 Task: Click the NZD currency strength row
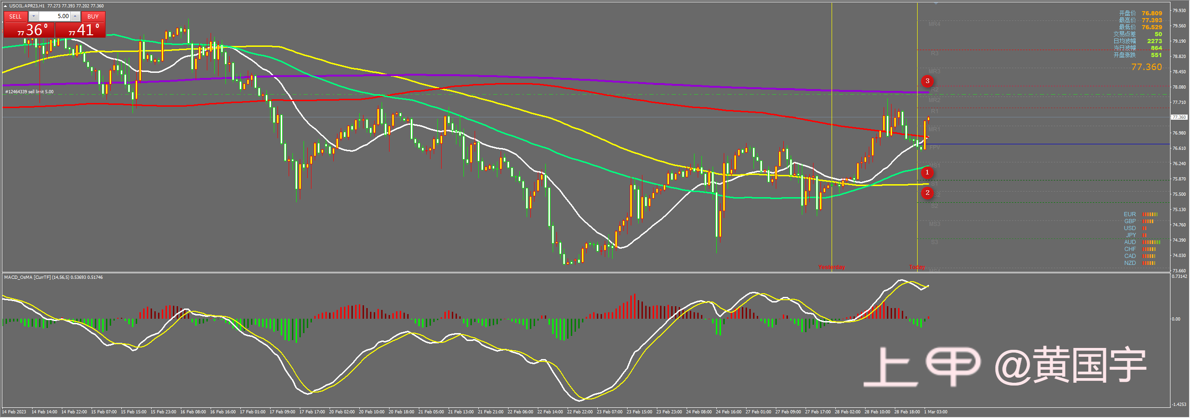[1140, 263]
